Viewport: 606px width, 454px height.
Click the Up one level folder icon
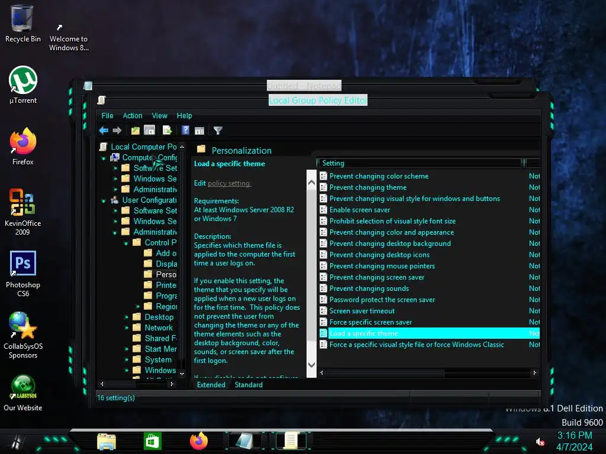click(x=136, y=131)
